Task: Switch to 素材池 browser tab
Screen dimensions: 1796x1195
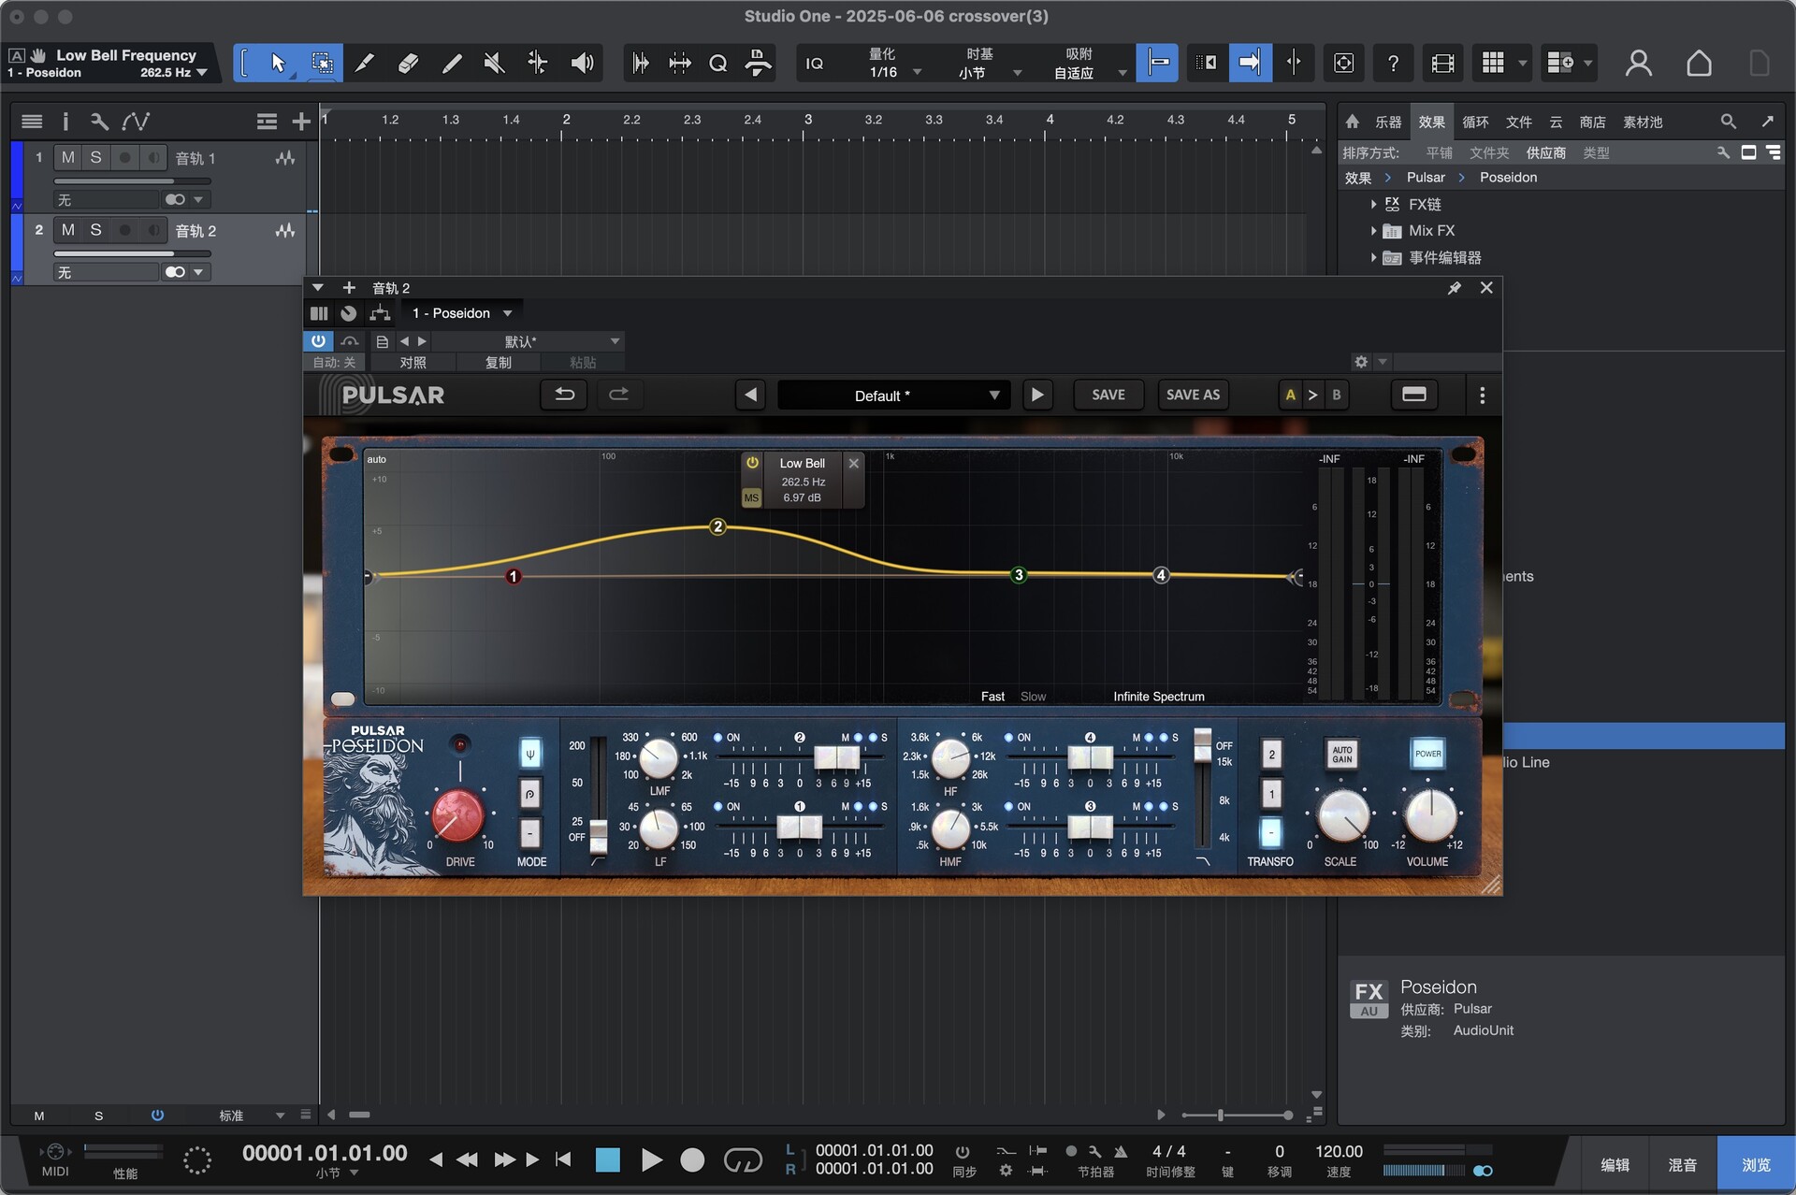Action: pos(1643,122)
